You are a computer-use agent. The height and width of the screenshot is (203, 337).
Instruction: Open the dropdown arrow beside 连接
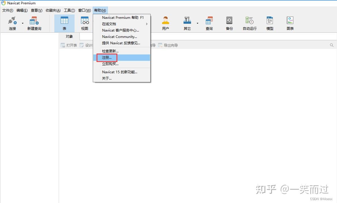(23, 23)
